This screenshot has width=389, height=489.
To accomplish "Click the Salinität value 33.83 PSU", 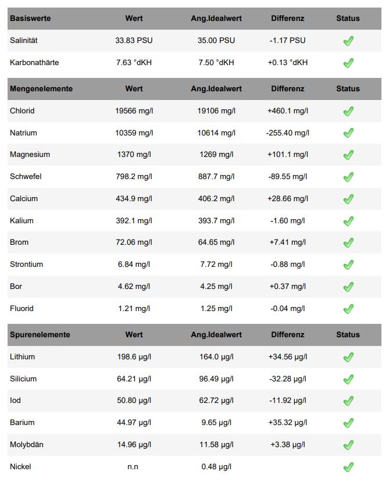I will [134, 41].
